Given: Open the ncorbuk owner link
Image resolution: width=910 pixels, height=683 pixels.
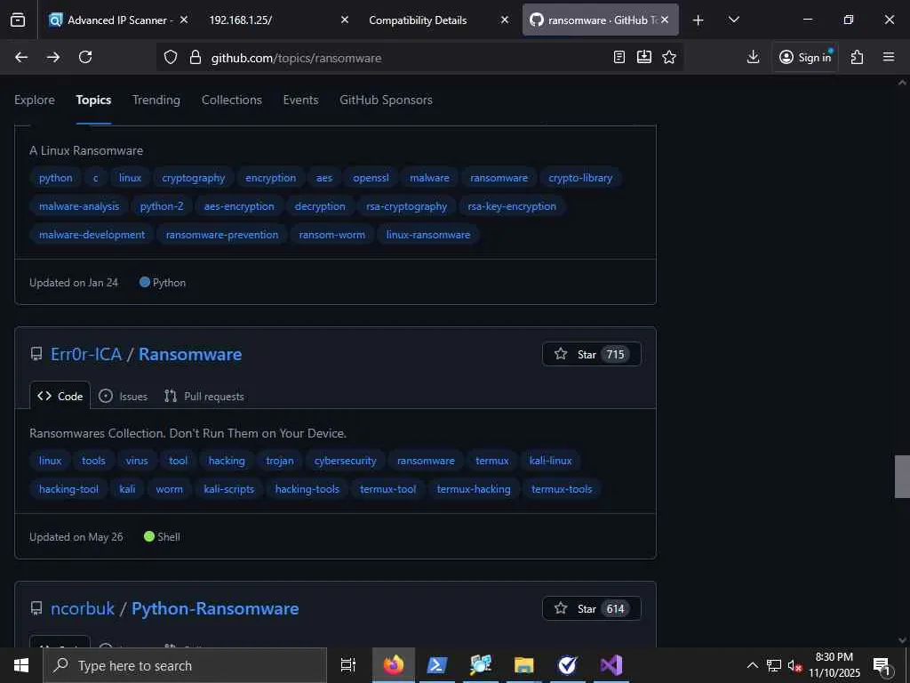Looking at the screenshot, I should 83,608.
